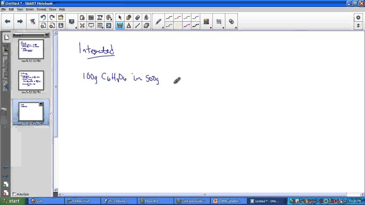Click the Insert Table grid icon
The height and width of the screenshot is (205, 365).
tap(100, 26)
